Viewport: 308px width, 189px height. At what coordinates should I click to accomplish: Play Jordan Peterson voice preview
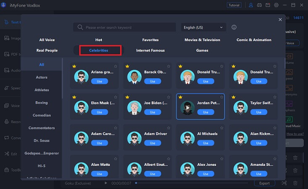(187, 108)
